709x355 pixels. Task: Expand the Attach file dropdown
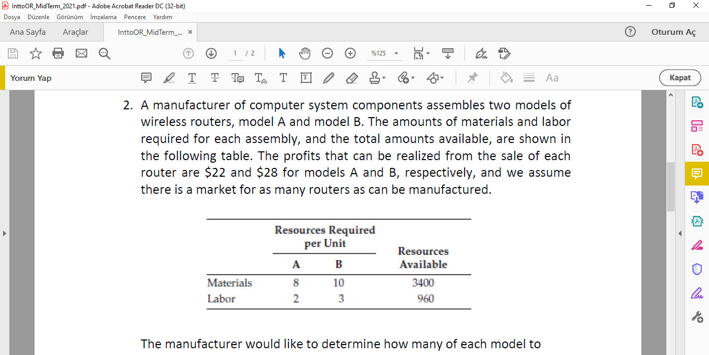pyautogui.click(x=412, y=78)
